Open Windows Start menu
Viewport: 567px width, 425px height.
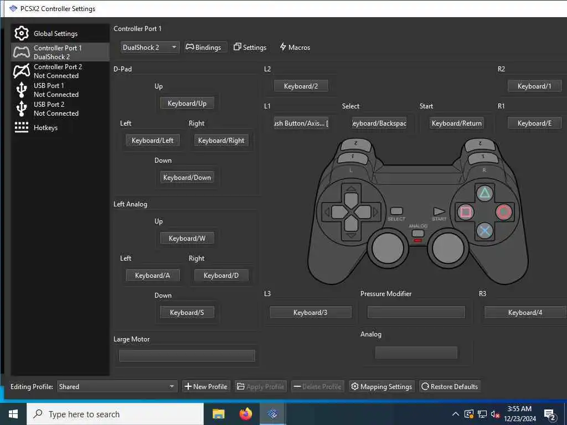(13, 414)
